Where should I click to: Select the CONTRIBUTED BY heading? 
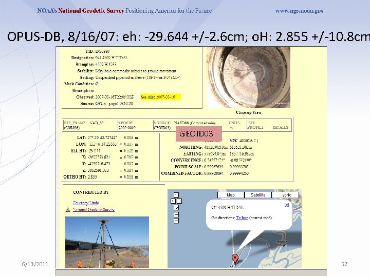pyautogui.click(x=91, y=192)
